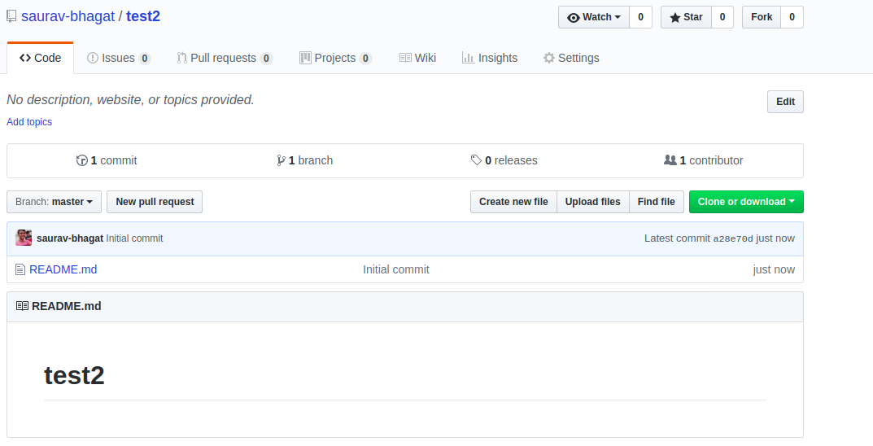View the forks count beside Fork

coord(792,17)
